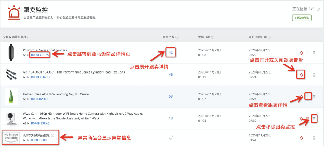The image size is (324, 146).
Task: Click help icon next to 开始追踪日期
Action: [269, 37]
